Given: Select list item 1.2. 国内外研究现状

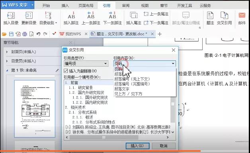Looking at the screenshot, I should [86, 93].
